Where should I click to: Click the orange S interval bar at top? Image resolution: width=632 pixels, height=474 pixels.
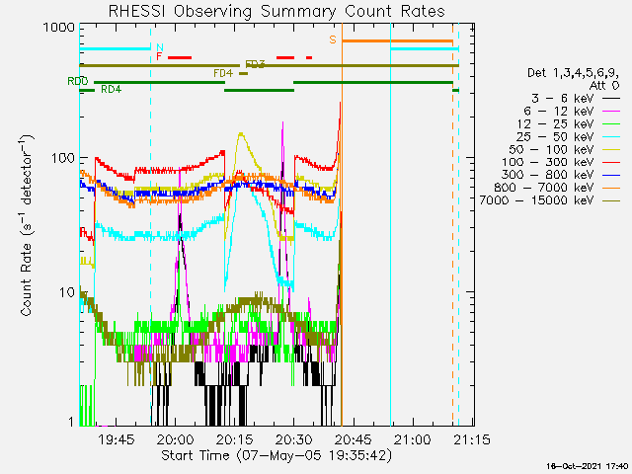[397, 41]
